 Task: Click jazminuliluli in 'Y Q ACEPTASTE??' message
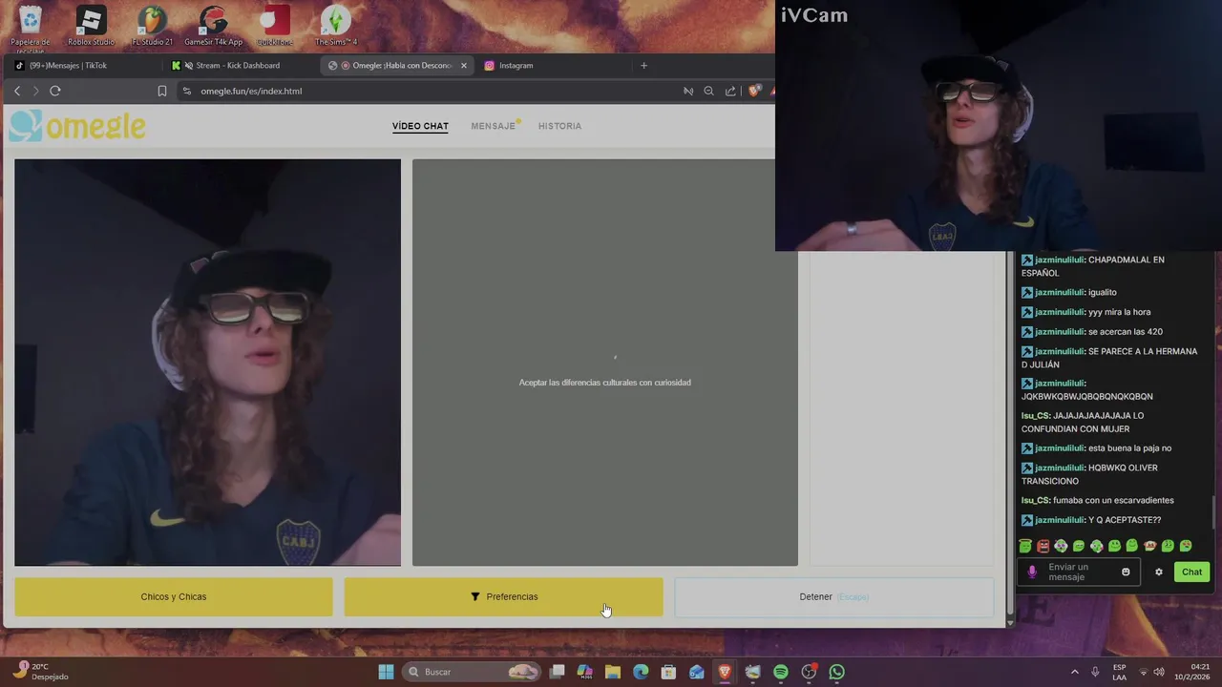point(1060,520)
